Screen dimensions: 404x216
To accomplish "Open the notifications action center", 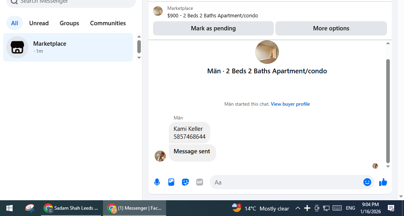I will (x=391, y=208).
